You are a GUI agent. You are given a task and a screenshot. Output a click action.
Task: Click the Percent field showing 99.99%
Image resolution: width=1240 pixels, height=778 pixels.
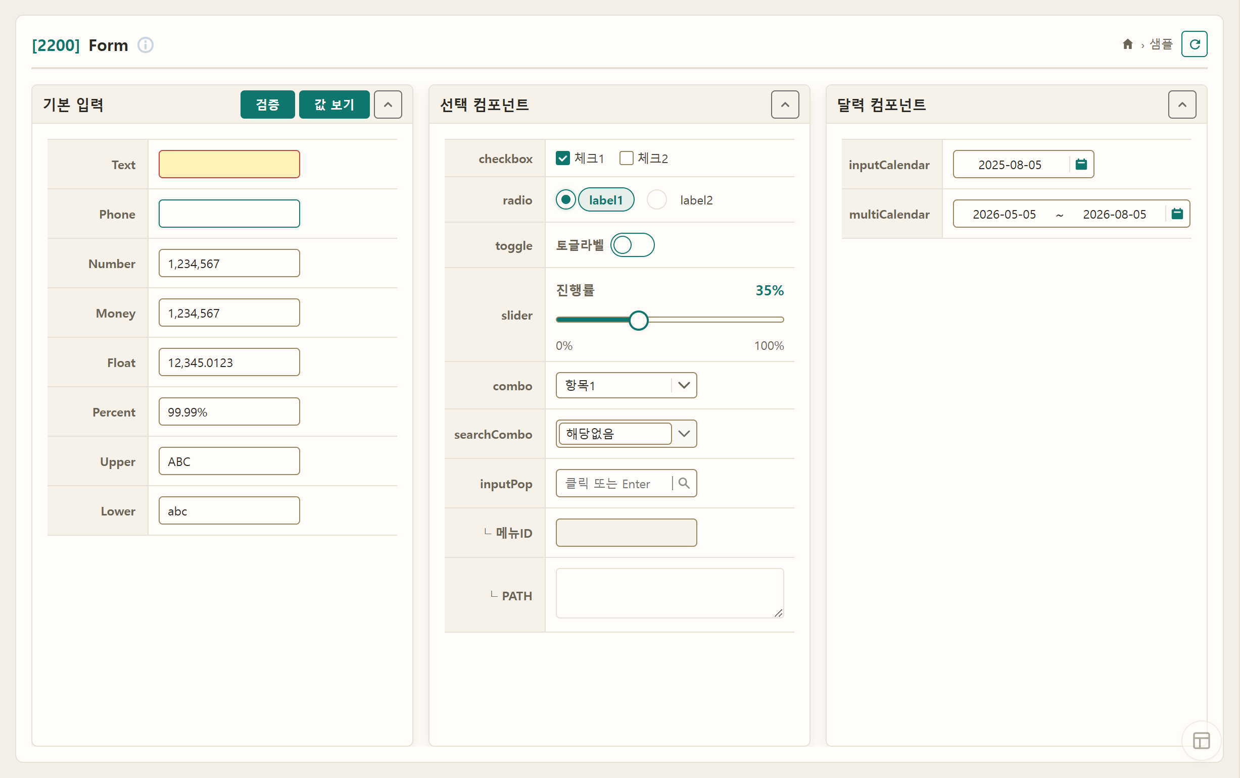[x=229, y=411]
